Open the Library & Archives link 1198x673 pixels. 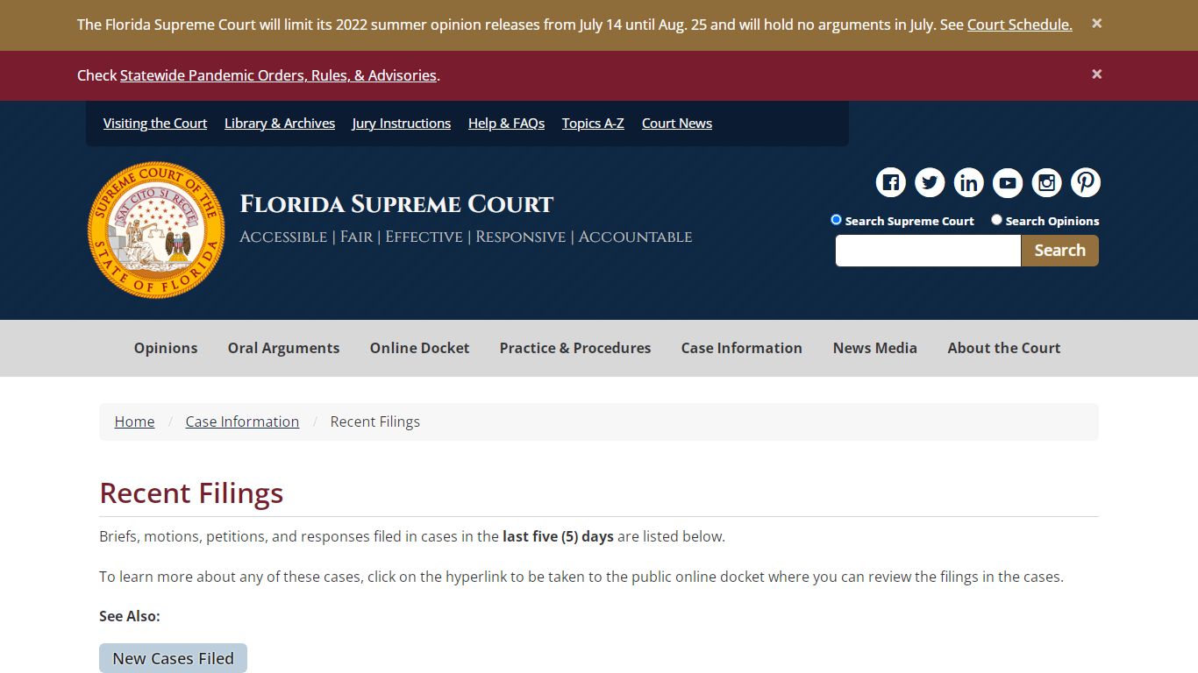(x=280, y=124)
